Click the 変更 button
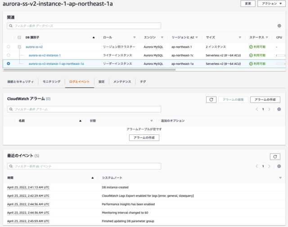 (248, 4)
